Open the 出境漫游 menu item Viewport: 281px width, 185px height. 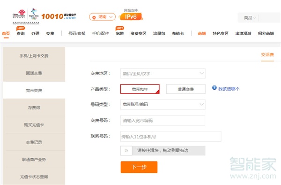pos(243,33)
